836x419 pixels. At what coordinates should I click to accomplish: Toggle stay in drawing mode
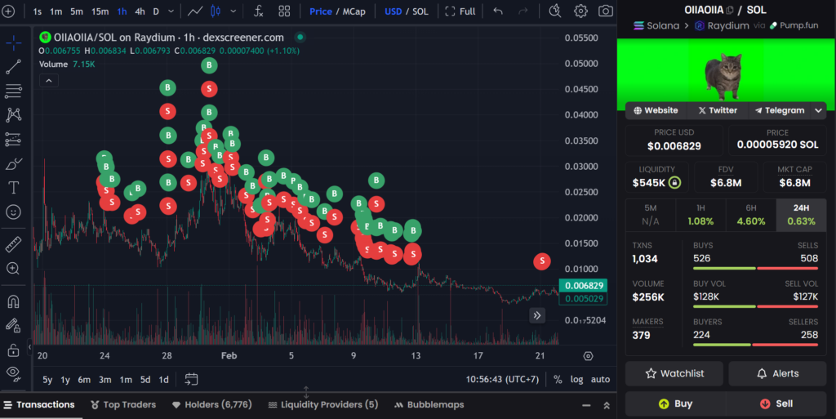click(x=13, y=325)
